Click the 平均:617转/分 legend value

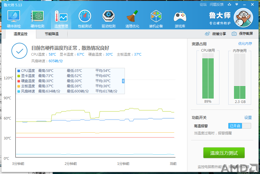tap(107, 91)
